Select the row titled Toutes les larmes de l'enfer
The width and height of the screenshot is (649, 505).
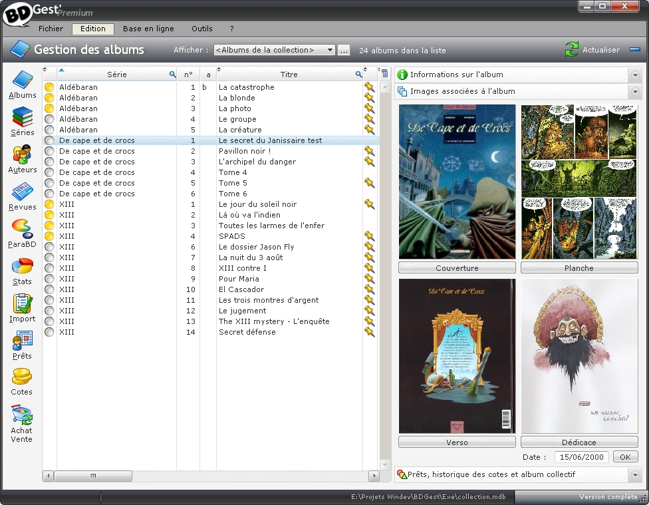click(211, 226)
